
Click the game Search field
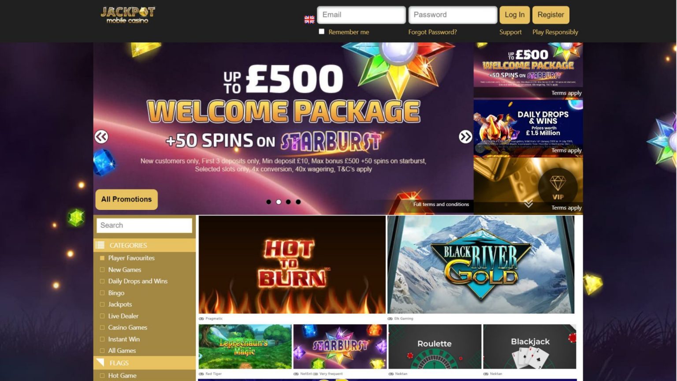point(144,225)
